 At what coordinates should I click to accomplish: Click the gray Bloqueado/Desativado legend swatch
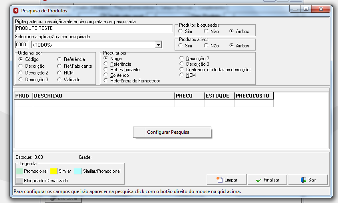point(20,181)
